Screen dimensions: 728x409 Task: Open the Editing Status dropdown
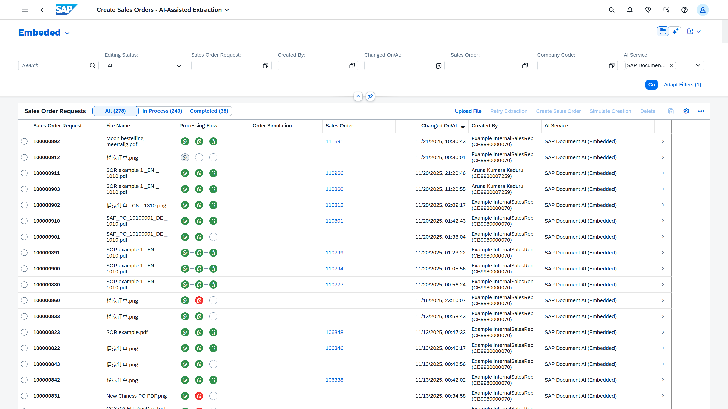(x=145, y=65)
